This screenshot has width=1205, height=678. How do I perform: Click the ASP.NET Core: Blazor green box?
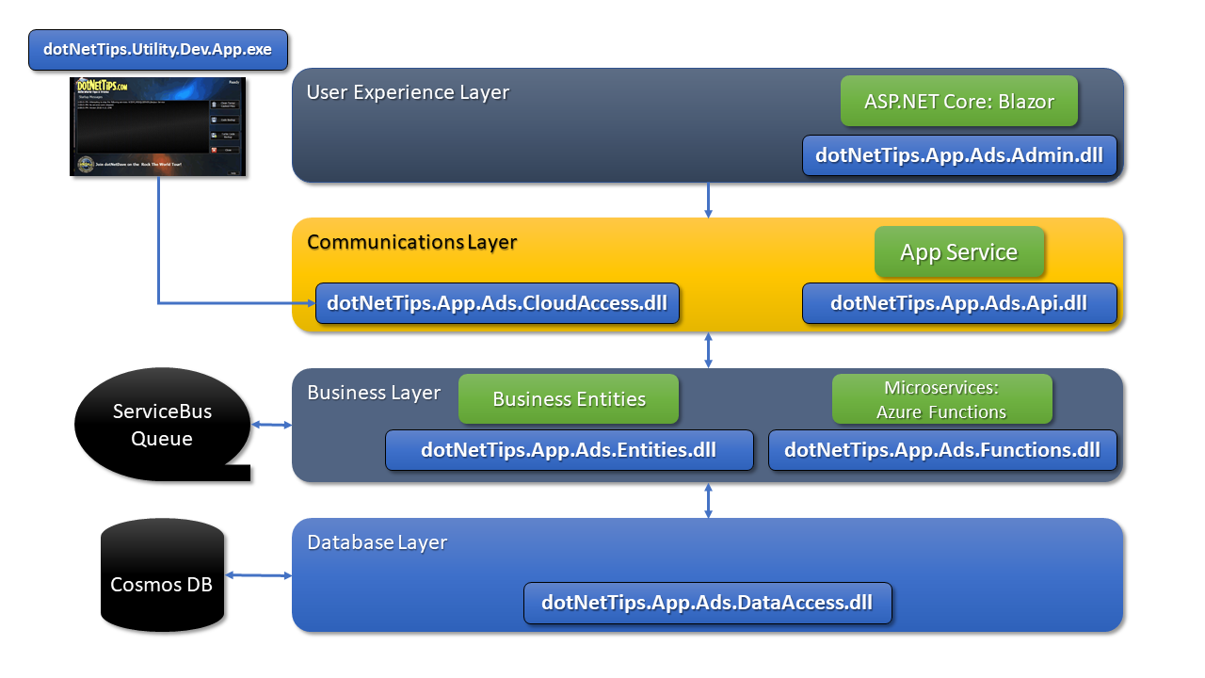[958, 101]
